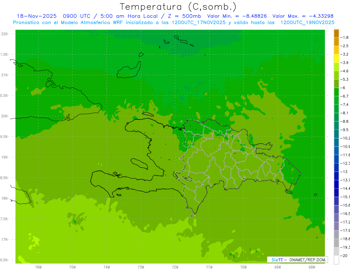The height and width of the screenshot is (271, 350).
Task: Click the '69W' longitude label
Action: pyautogui.click(x=278, y=267)
